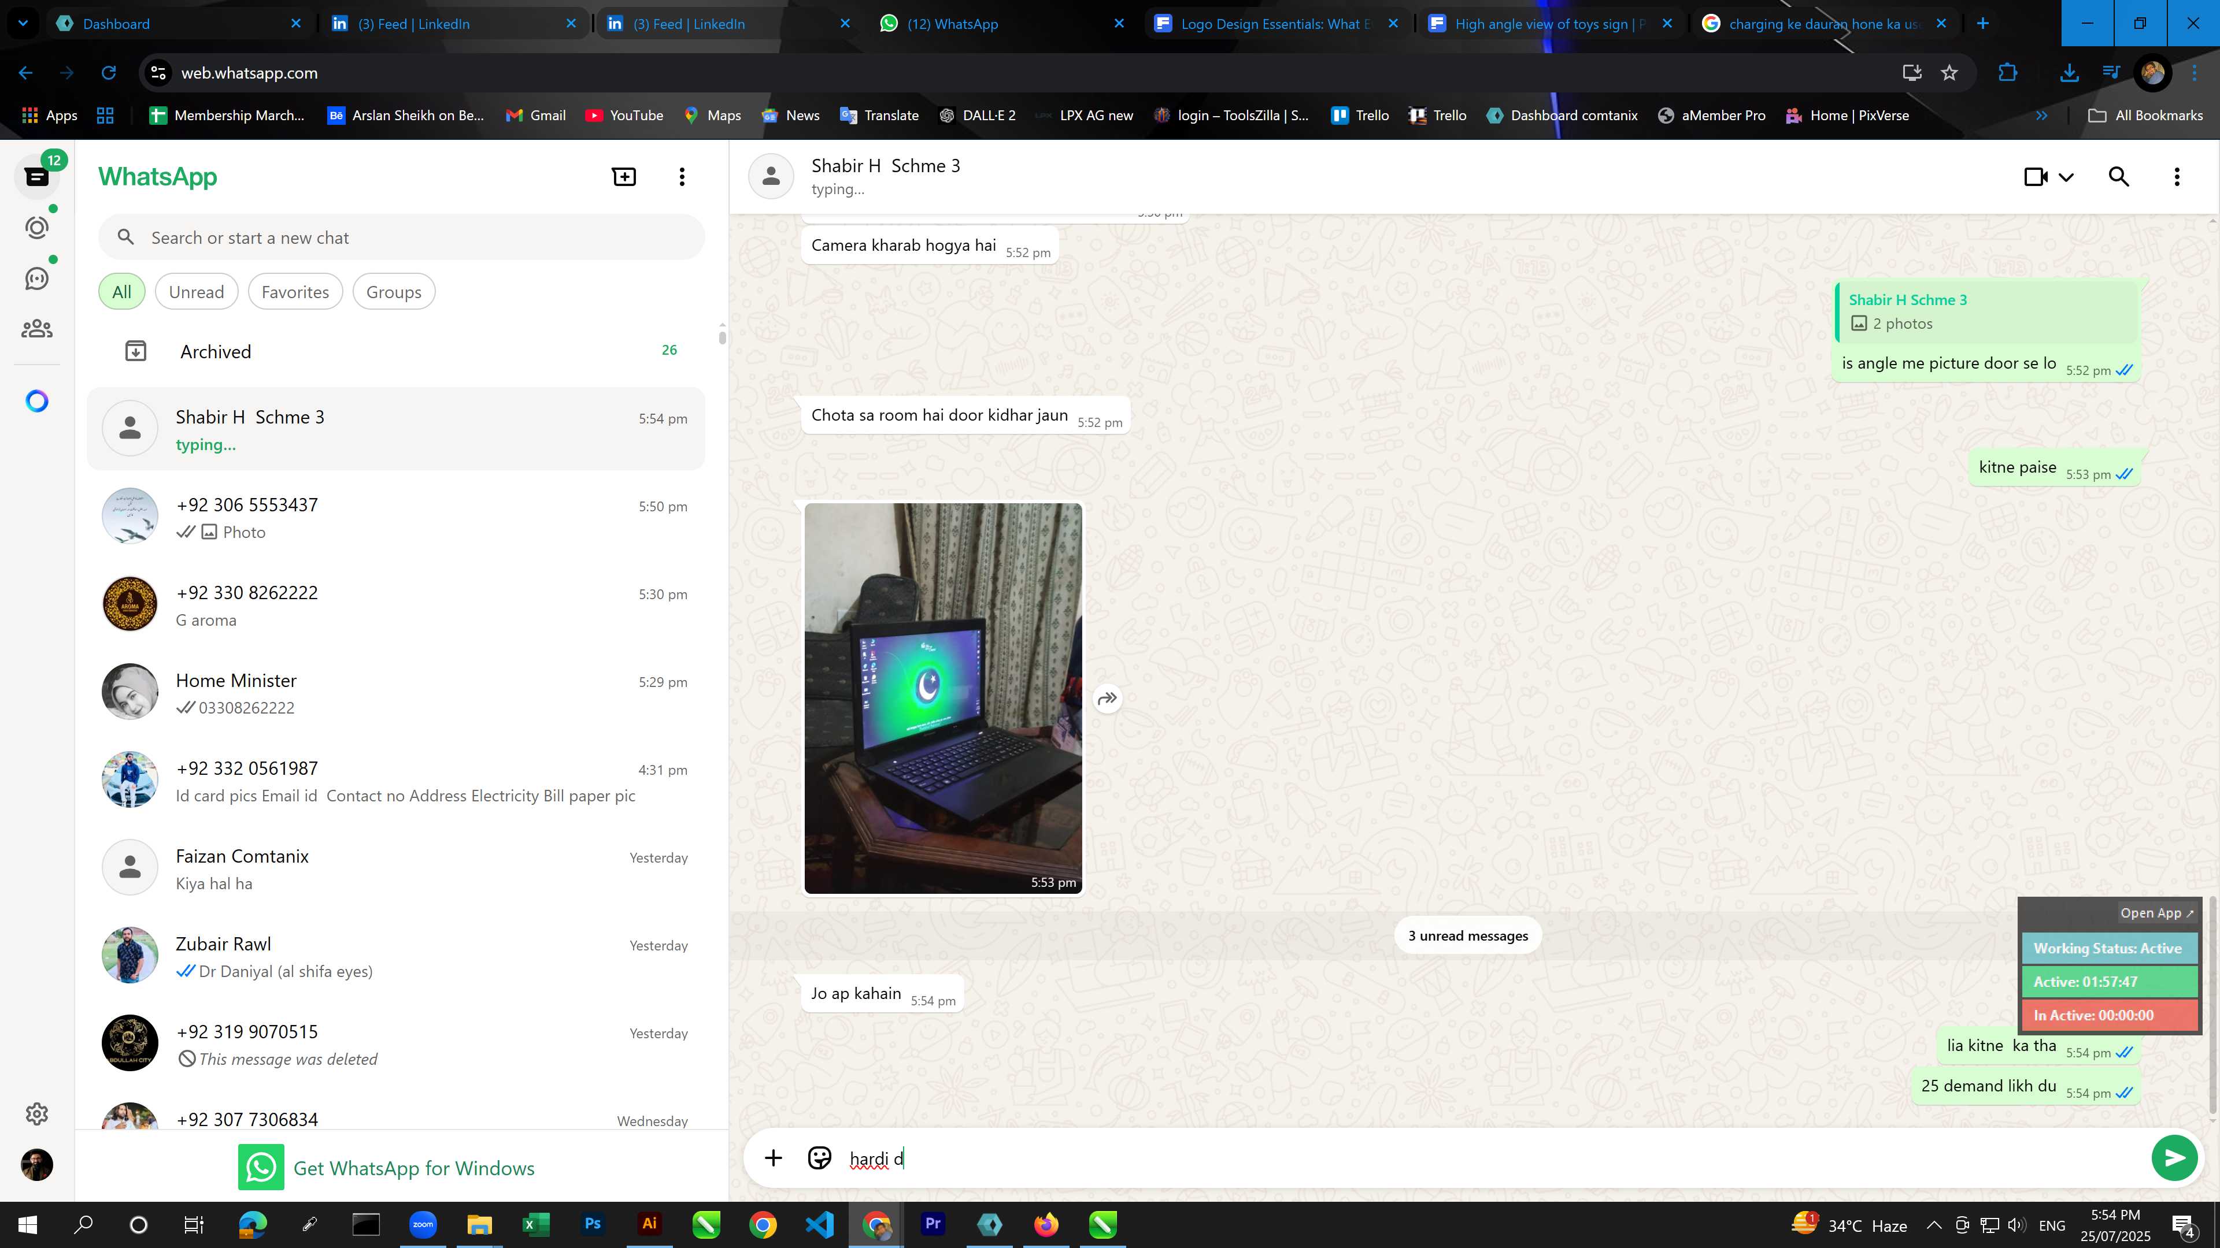Open the notification center in taskbar
Viewport: 2220px width, 1248px height.
[2184, 1225]
